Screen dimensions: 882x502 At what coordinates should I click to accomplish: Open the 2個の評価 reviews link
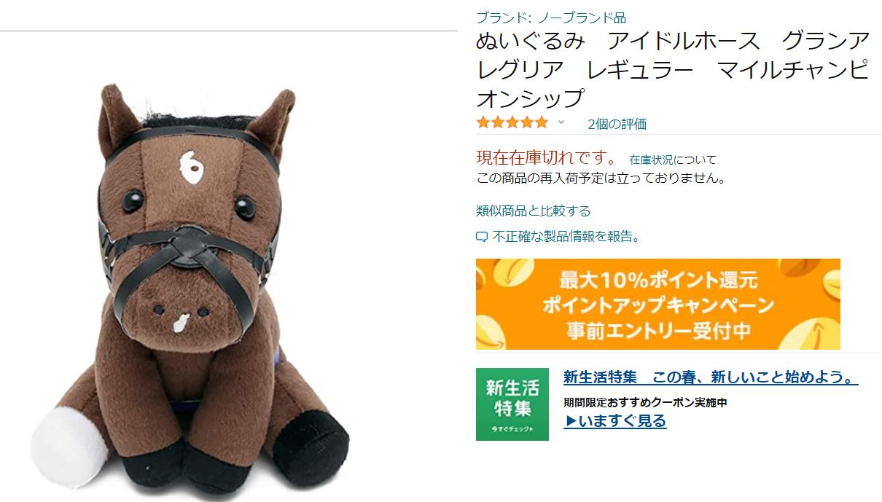coord(617,124)
